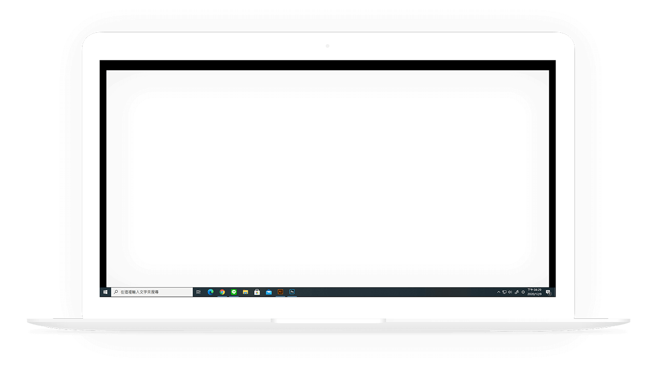The width and height of the screenshot is (656, 385).
Task: Open the Windows Start menu
Action: (105, 292)
